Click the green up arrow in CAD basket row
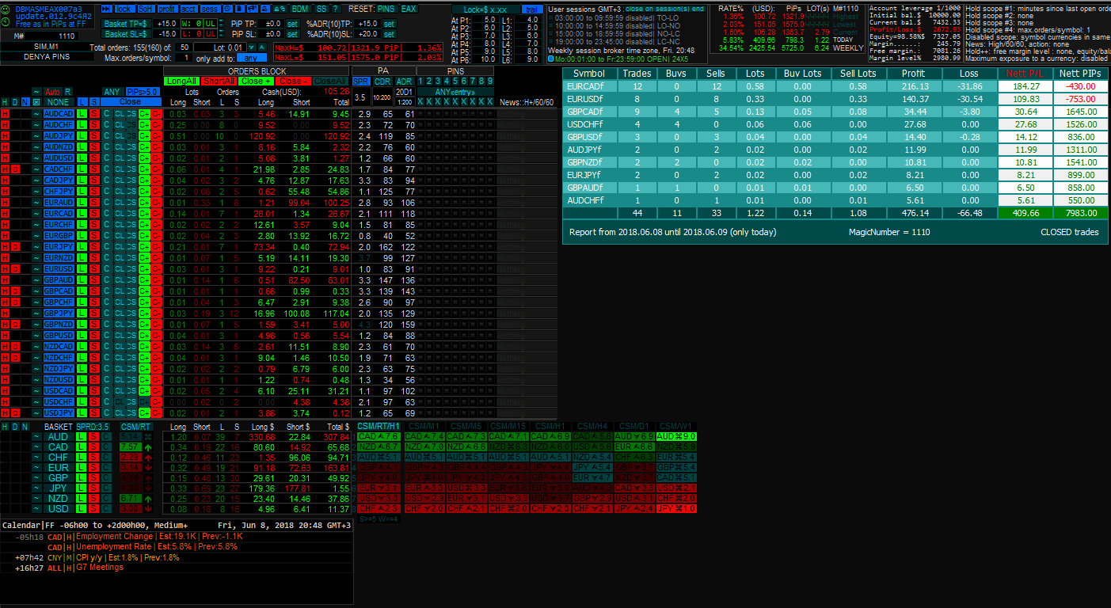The image size is (1111, 608). (x=148, y=447)
